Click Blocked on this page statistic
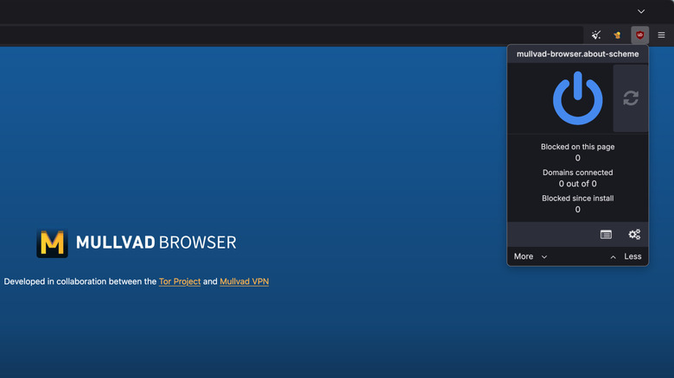This screenshot has width=674, height=378. tap(577, 152)
